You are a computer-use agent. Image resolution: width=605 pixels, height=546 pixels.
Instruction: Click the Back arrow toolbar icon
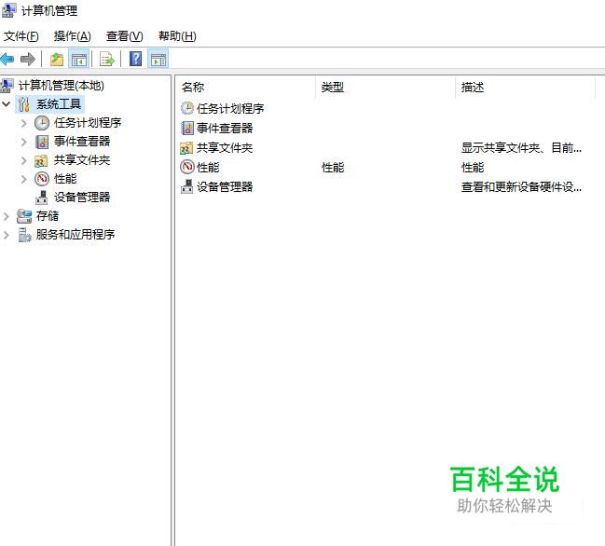pyautogui.click(x=7, y=60)
